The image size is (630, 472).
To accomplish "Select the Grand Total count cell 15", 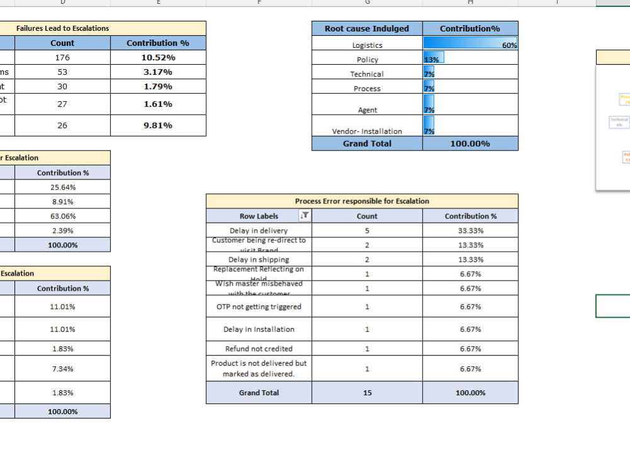I will pyautogui.click(x=367, y=393).
